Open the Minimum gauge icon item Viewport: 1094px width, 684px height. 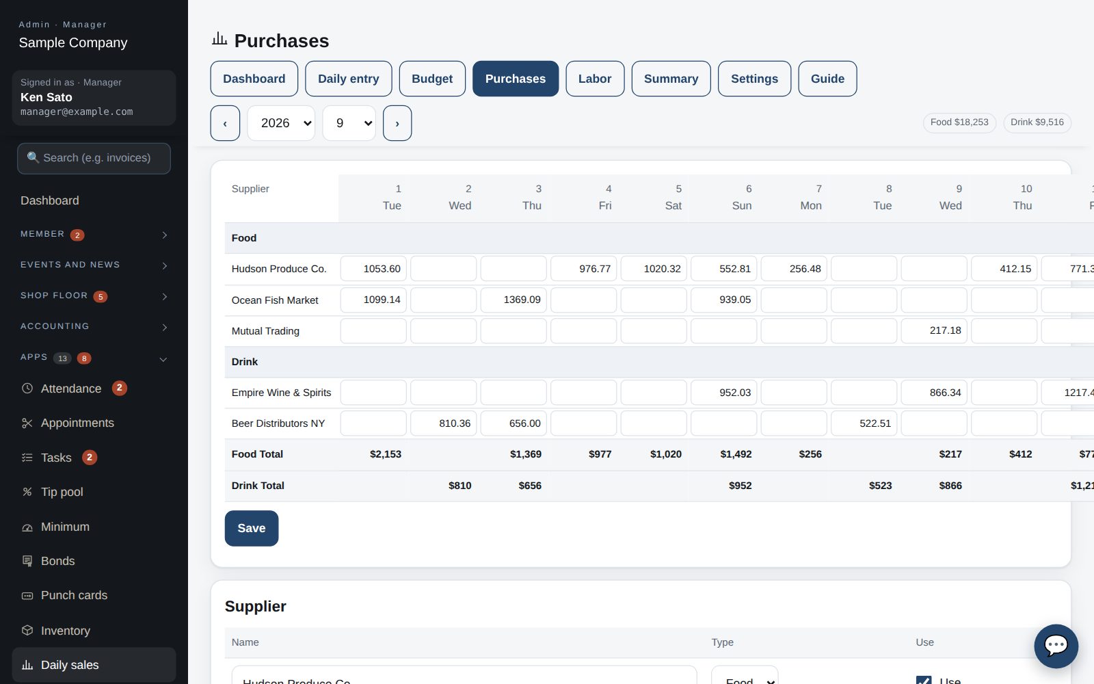pos(27,527)
